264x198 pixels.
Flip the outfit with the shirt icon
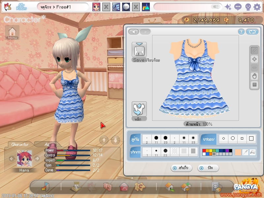click(139, 109)
